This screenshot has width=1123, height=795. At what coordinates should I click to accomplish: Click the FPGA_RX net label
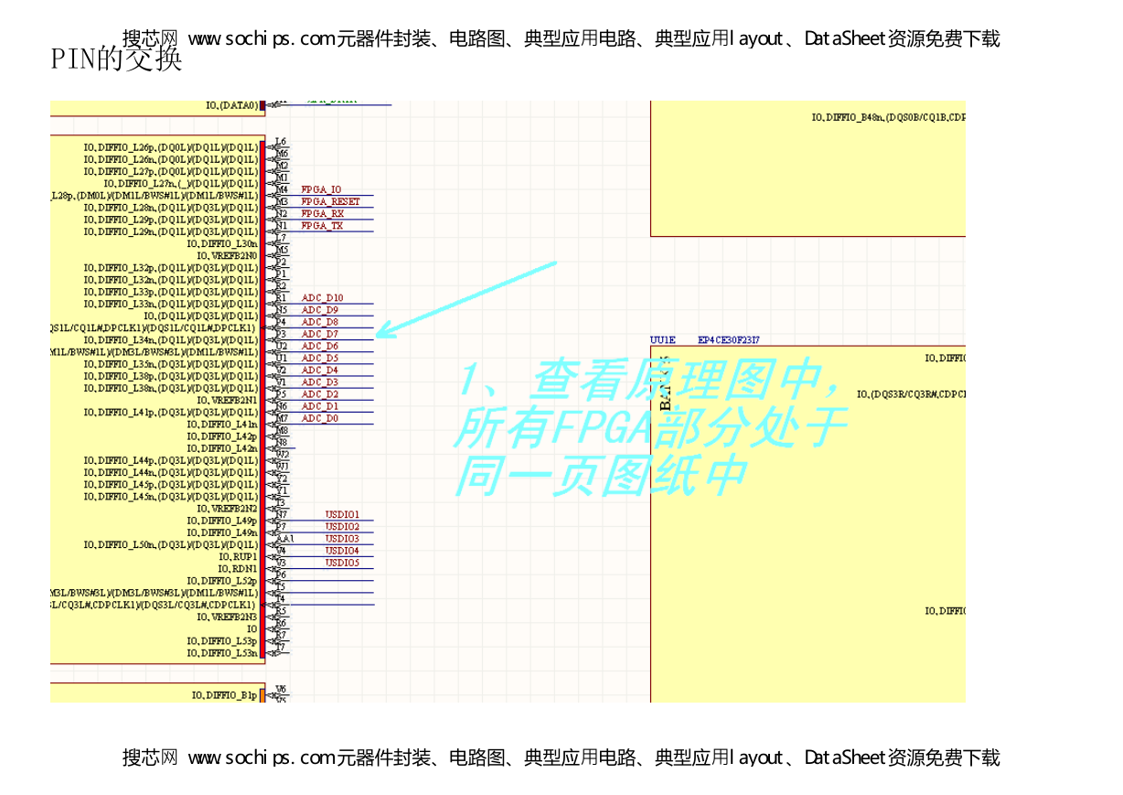pyautogui.click(x=323, y=213)
